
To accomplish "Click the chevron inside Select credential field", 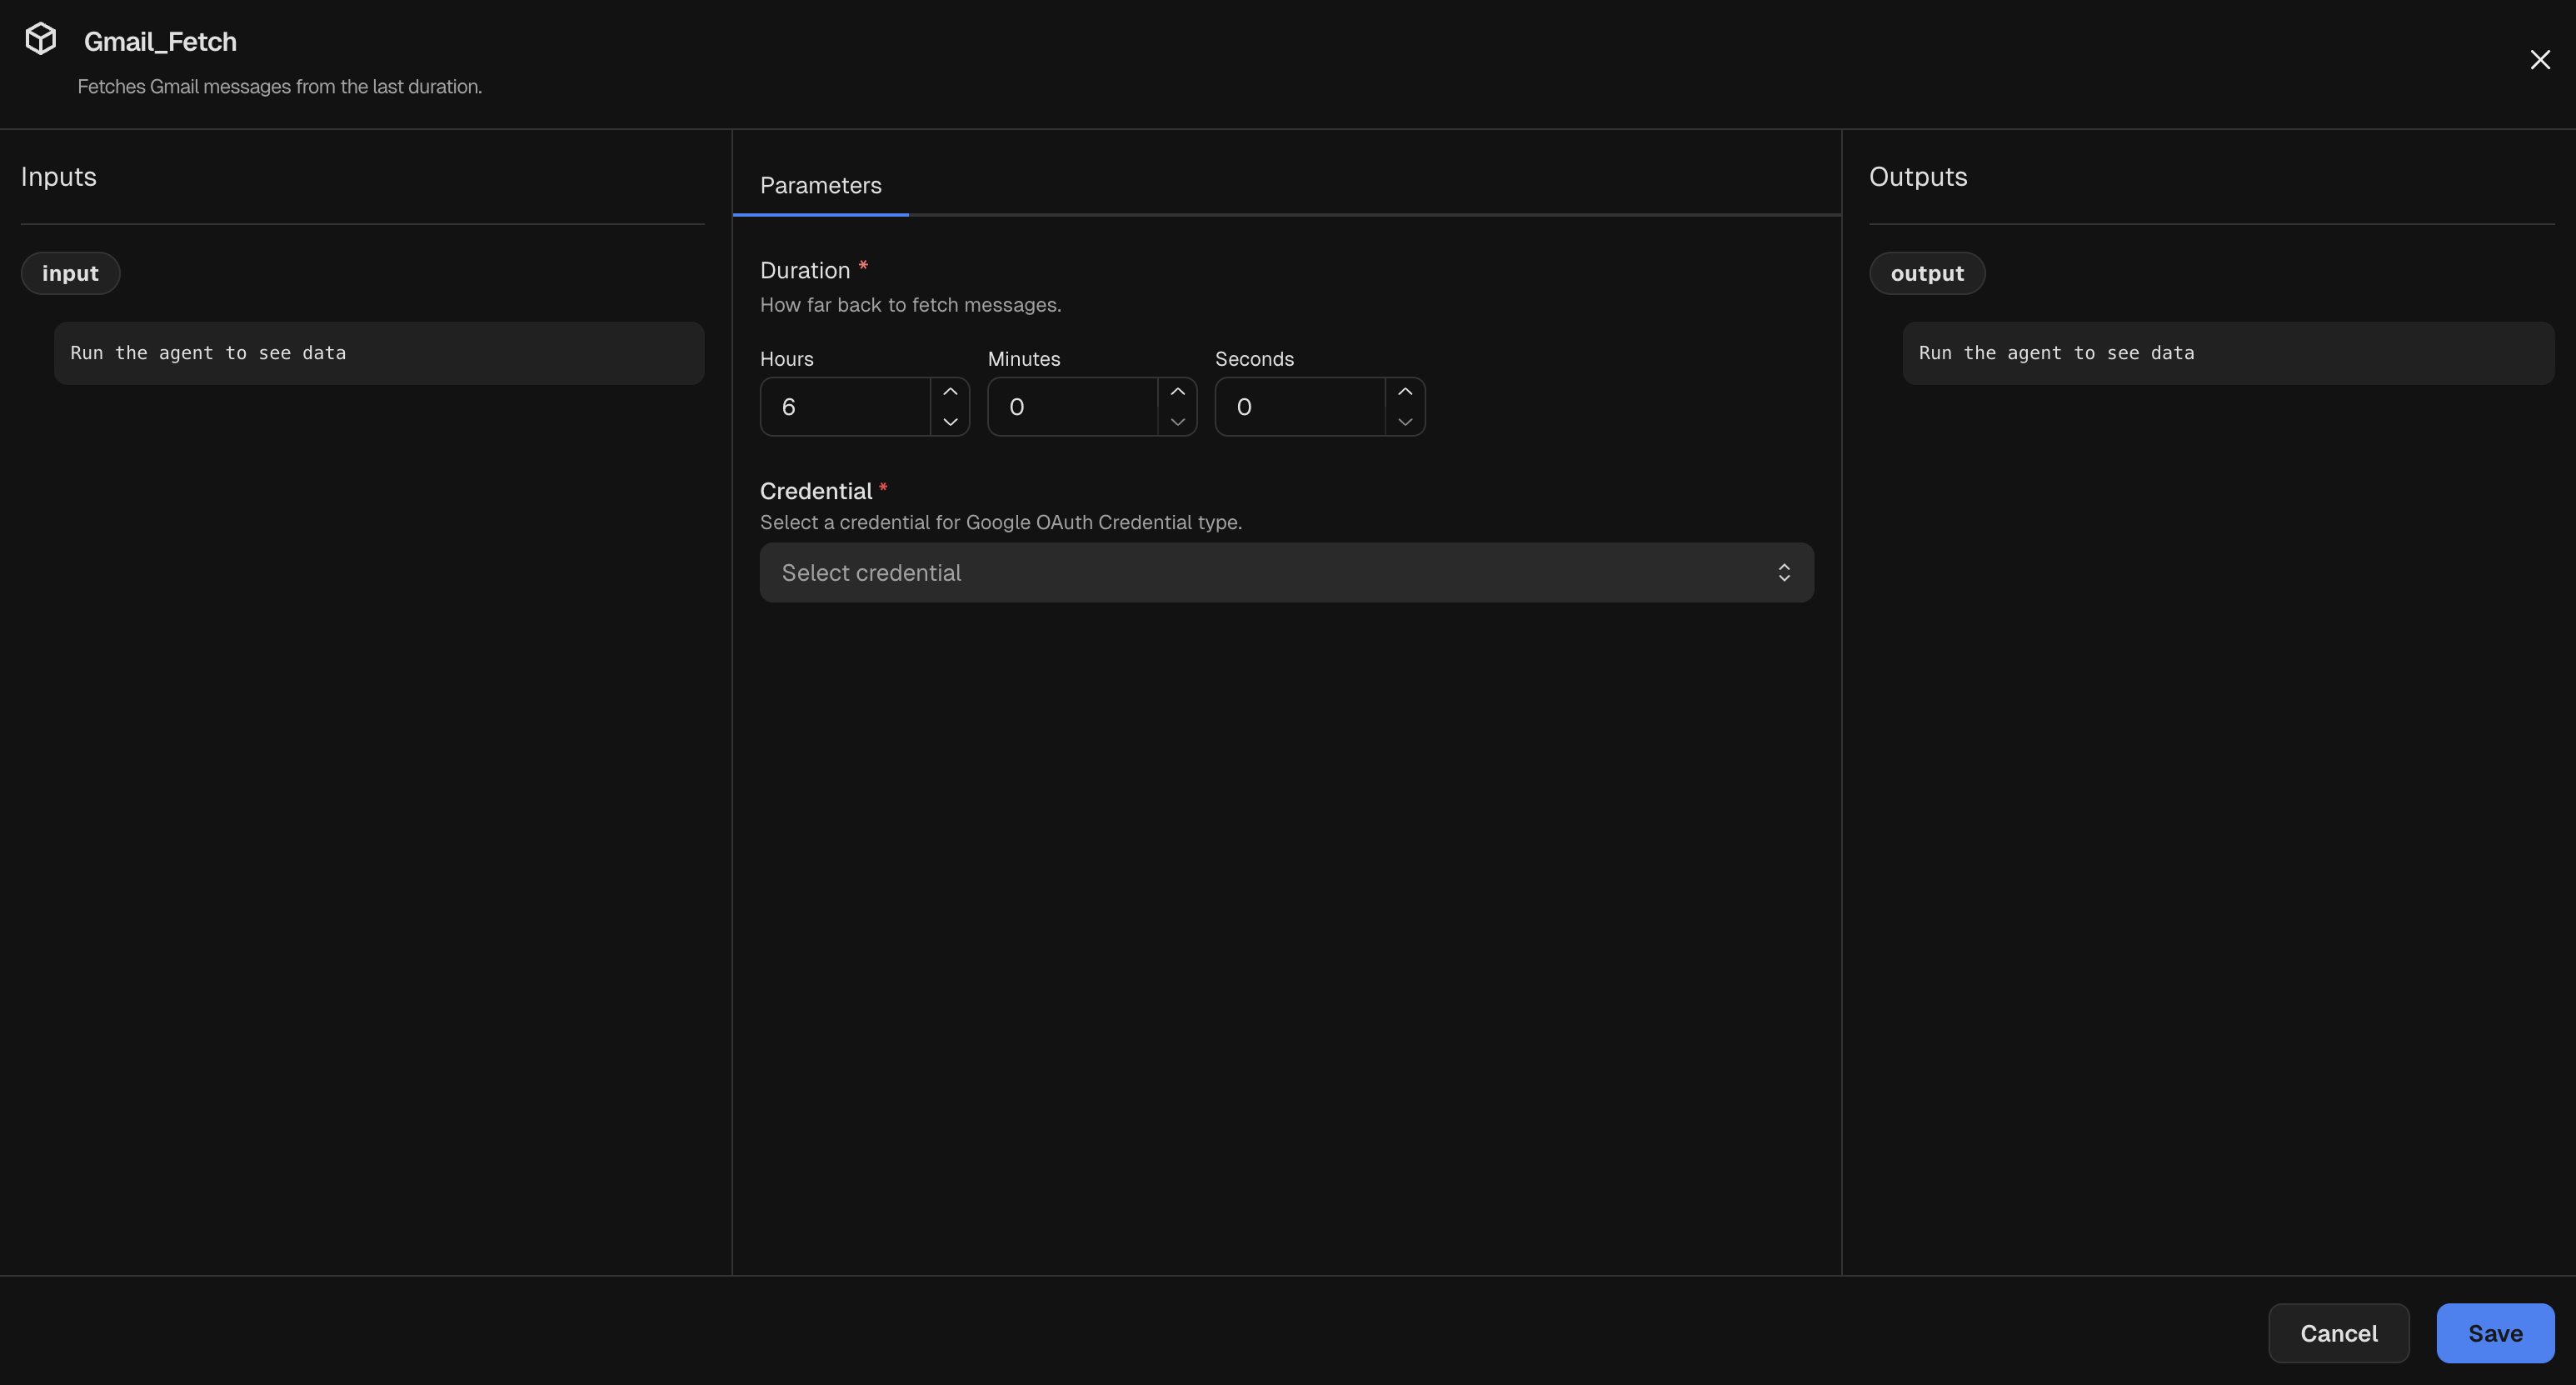I will (x=1785, y=572).
